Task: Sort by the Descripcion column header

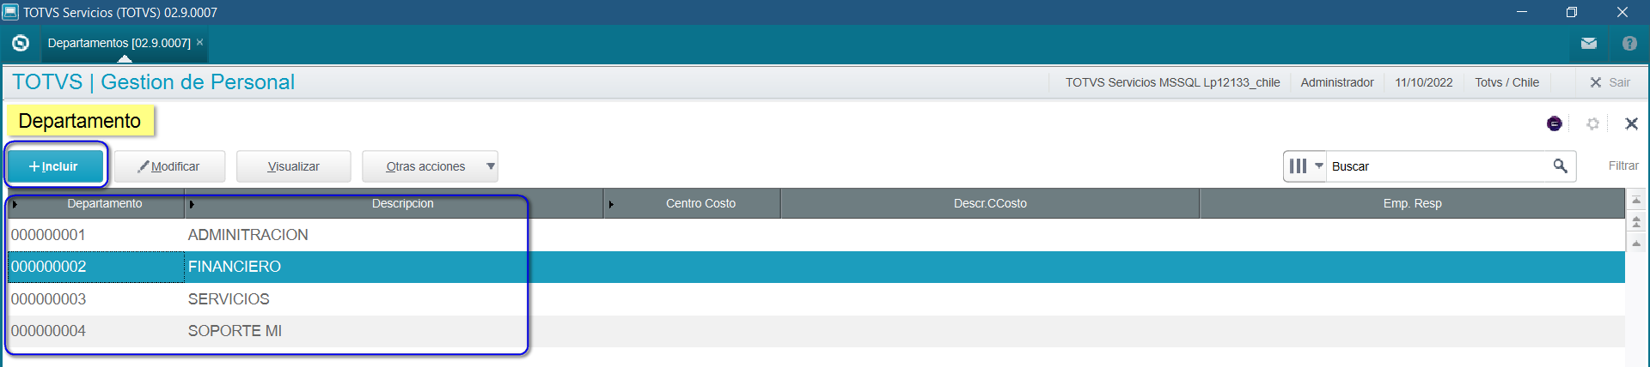Action: (394, 204)
